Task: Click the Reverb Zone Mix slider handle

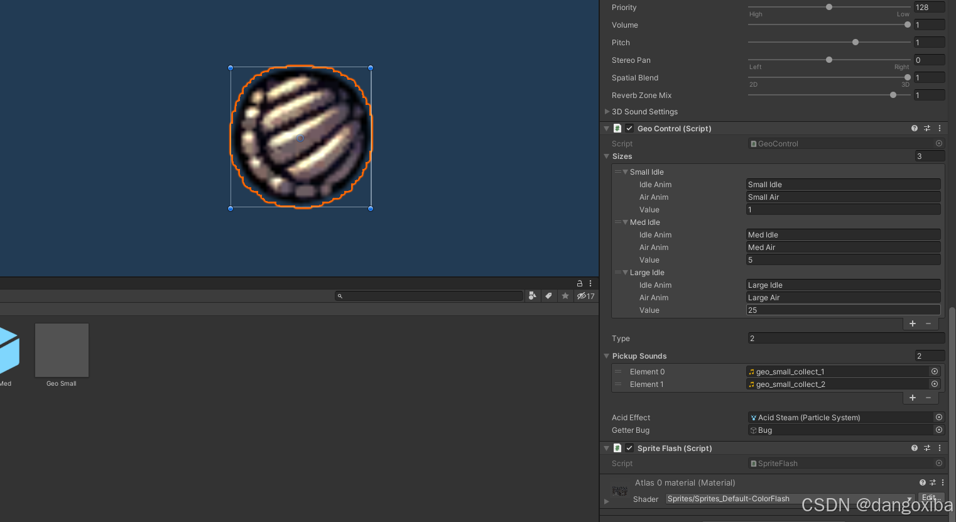Action: tap(893, 95)
